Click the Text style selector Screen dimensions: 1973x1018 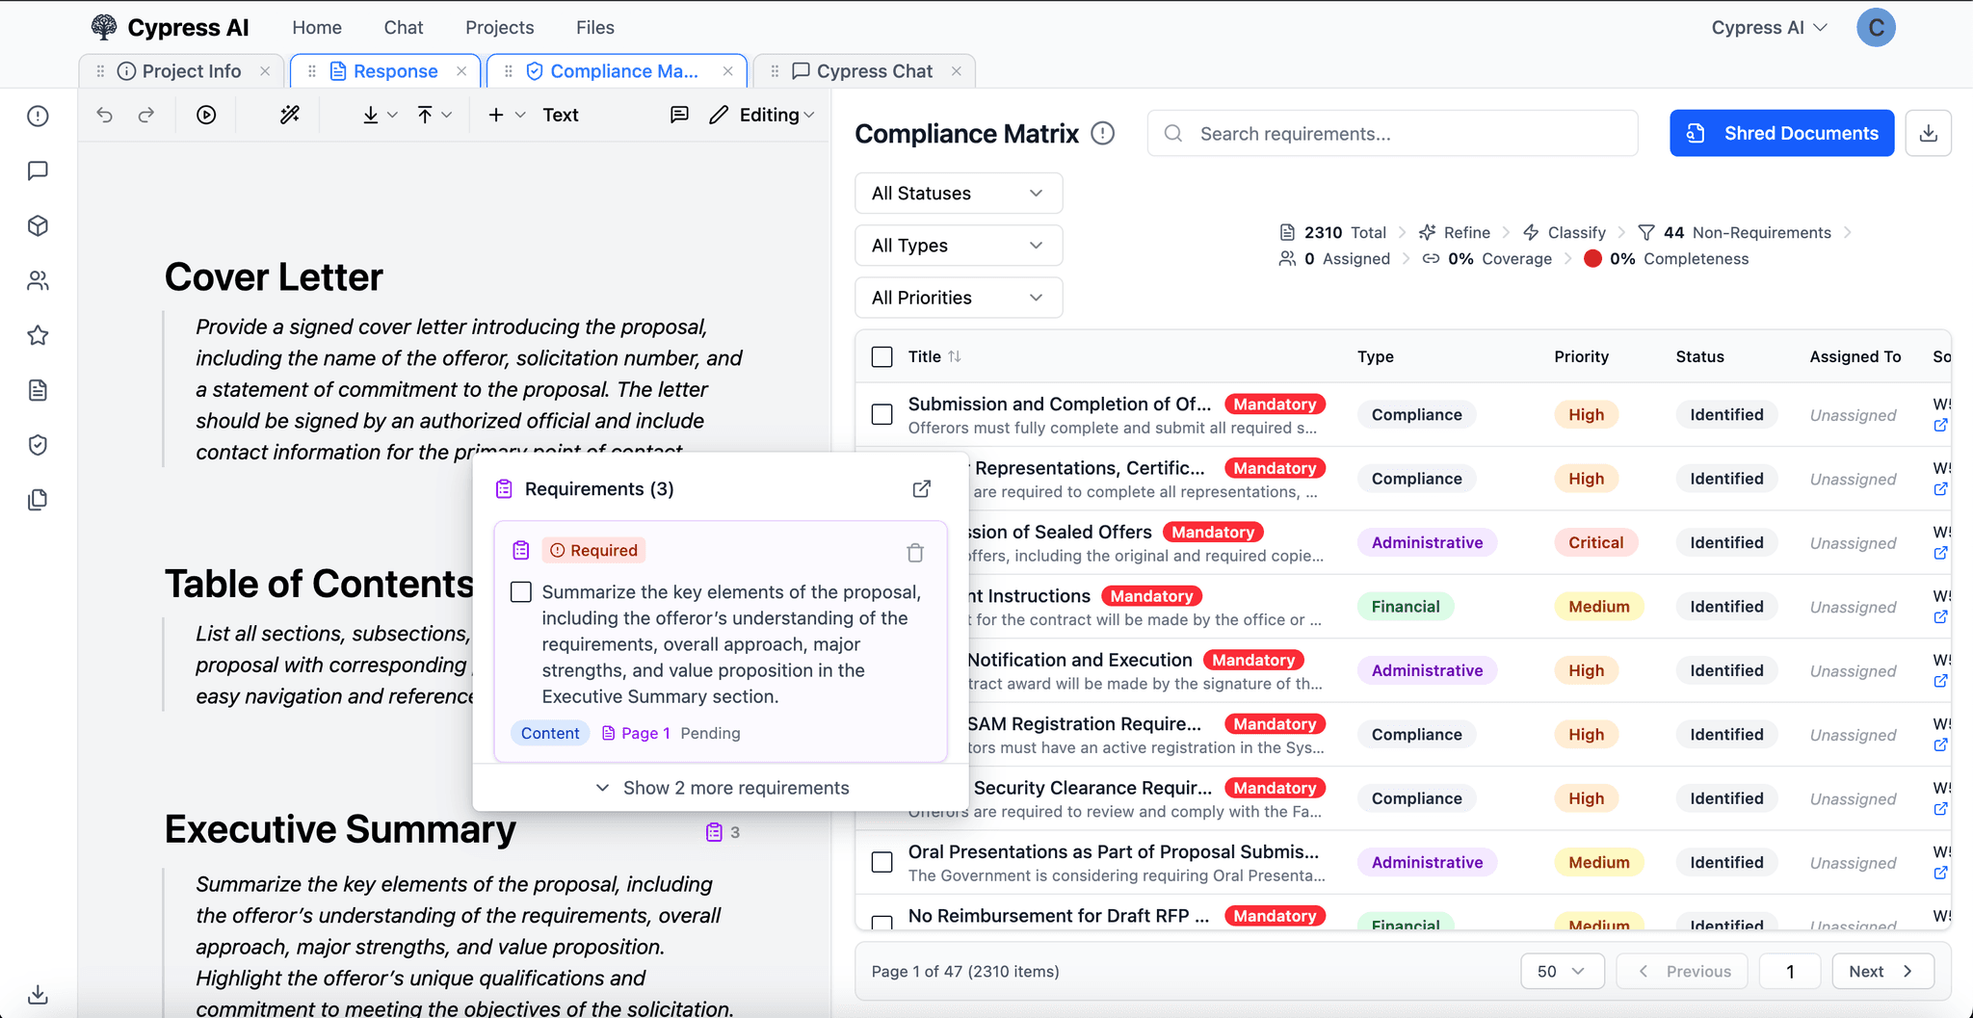[561, 115]
